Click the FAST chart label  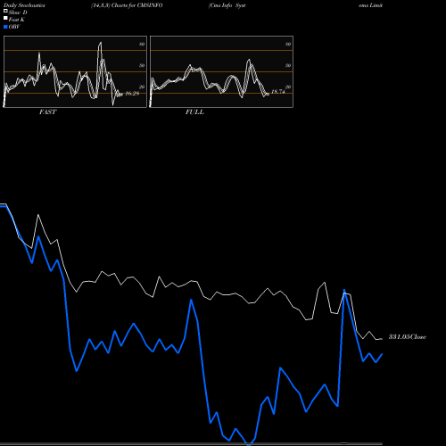tap(47, 112)
